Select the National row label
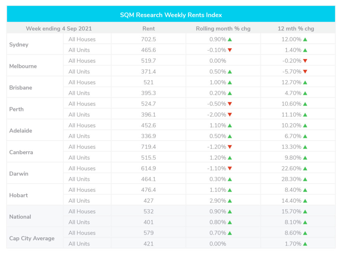The height and width of the screenshot is (254, 342). [20, 217]
